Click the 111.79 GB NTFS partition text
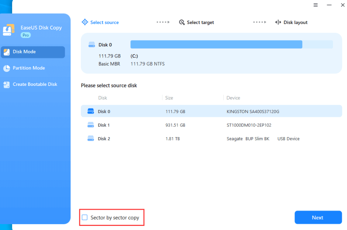 (148, 64)
